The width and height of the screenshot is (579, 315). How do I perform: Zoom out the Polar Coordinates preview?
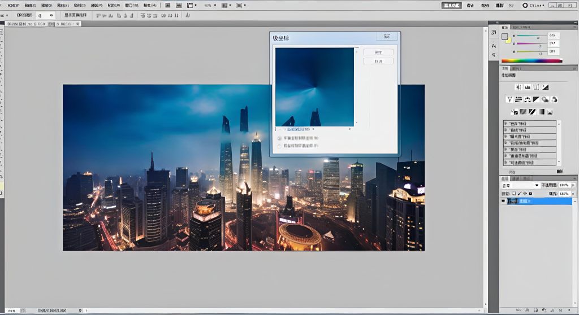tap(279, 129)
